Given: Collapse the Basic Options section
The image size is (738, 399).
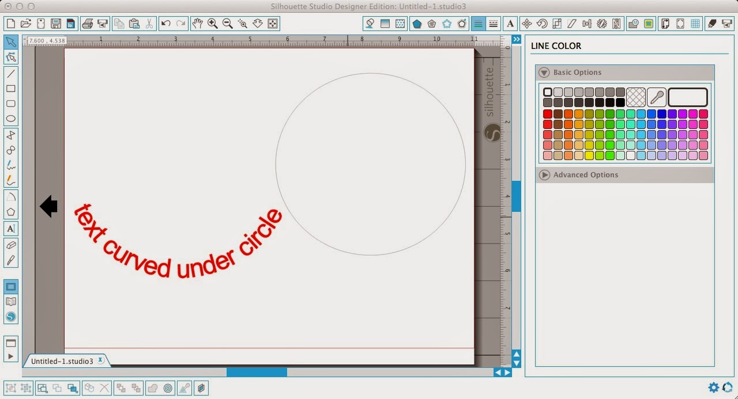Looking at the screenshot, I should pos(544,73).
